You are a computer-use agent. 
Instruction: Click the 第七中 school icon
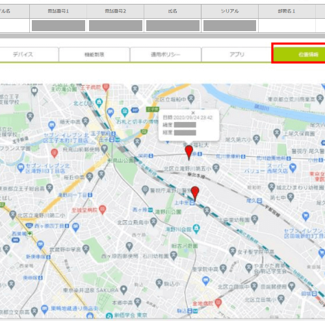click(x=291, y=196)
